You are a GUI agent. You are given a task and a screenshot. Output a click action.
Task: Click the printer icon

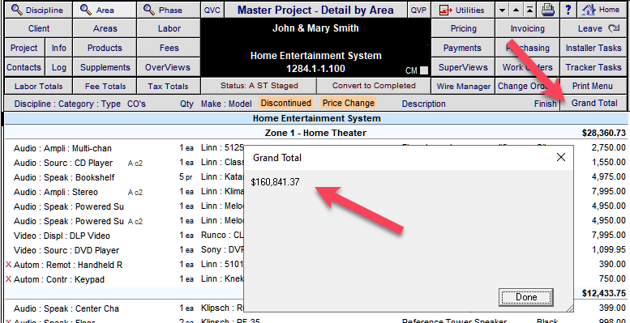pos(547,10)
